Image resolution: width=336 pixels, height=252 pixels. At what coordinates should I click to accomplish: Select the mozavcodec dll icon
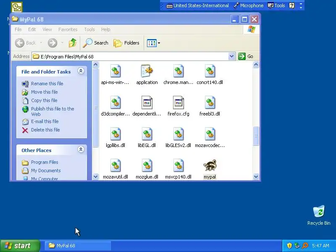point(210,134)
